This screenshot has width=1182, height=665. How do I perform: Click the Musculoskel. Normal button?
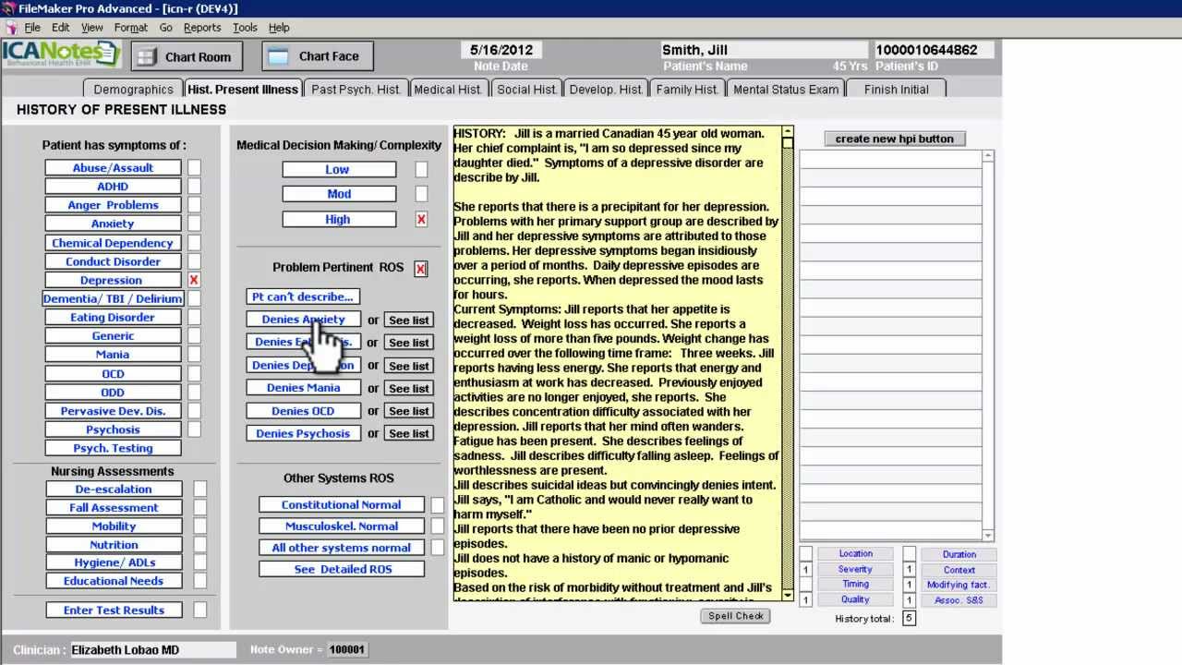[342, 526]
